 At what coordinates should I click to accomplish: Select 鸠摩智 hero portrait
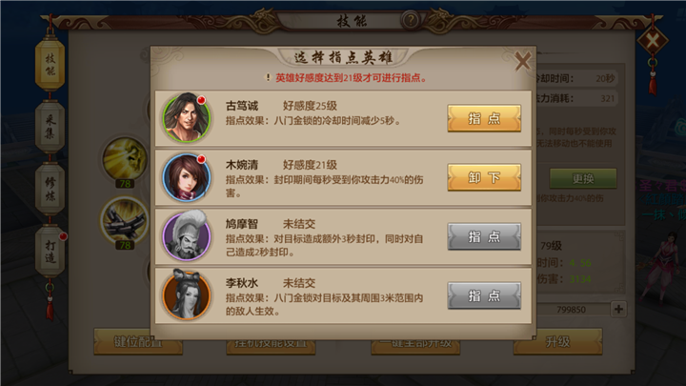[187, 236]
